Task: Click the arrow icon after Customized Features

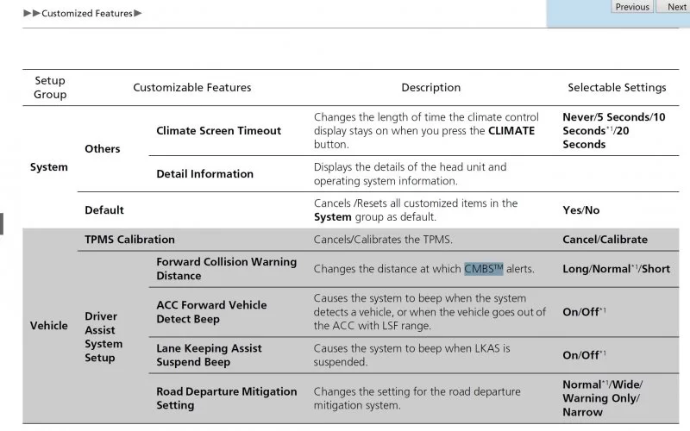Action: tap(138, 14)
